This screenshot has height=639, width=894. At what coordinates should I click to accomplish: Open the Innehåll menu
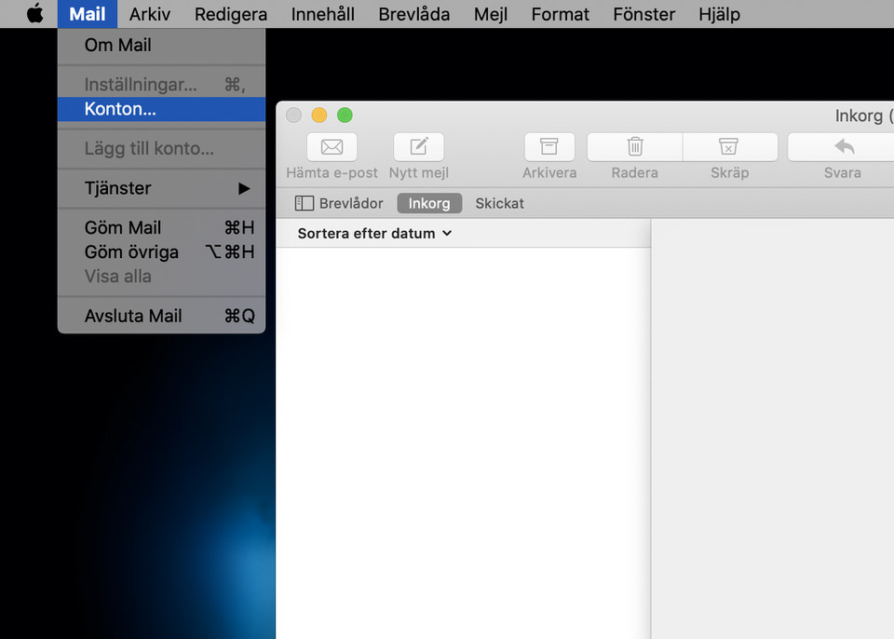(x=323, y=14)
